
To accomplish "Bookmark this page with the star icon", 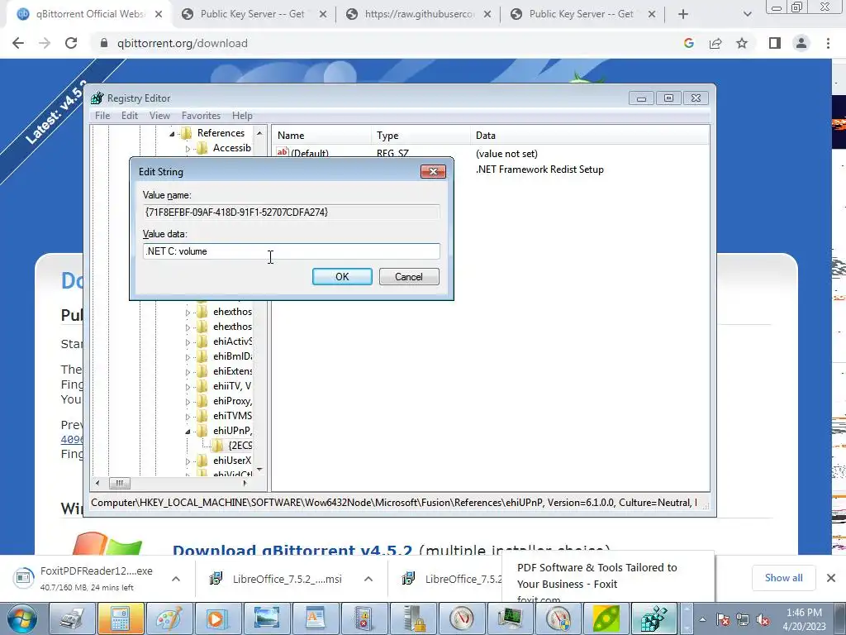I will pyautogui.click(x=742, y=43).
